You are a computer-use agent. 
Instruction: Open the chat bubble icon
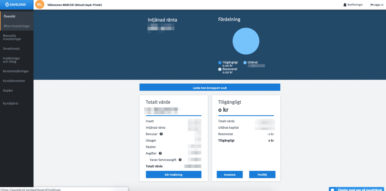click(x=333, y=190)
